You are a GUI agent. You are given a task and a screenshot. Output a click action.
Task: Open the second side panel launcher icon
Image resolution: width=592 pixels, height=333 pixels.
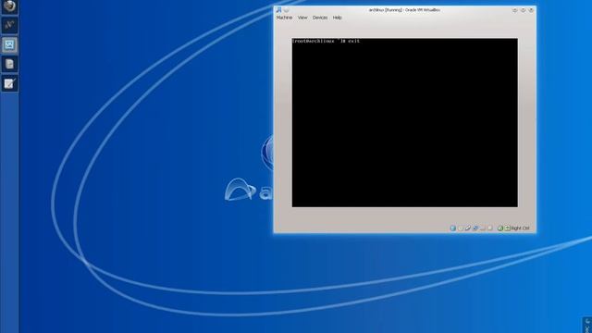pyautogui.click(x=9, y=25)
